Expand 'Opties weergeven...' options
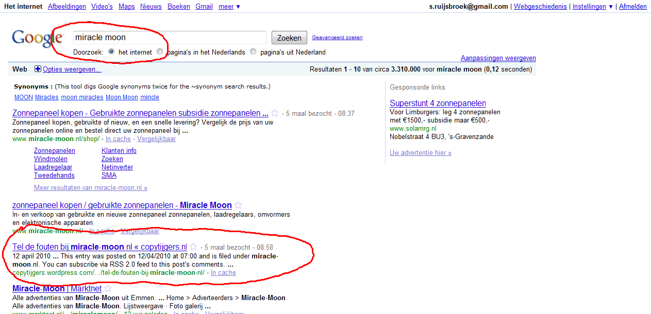Image resolution: width=651 pixels, height=314 pixels. [x=72, y=69]
